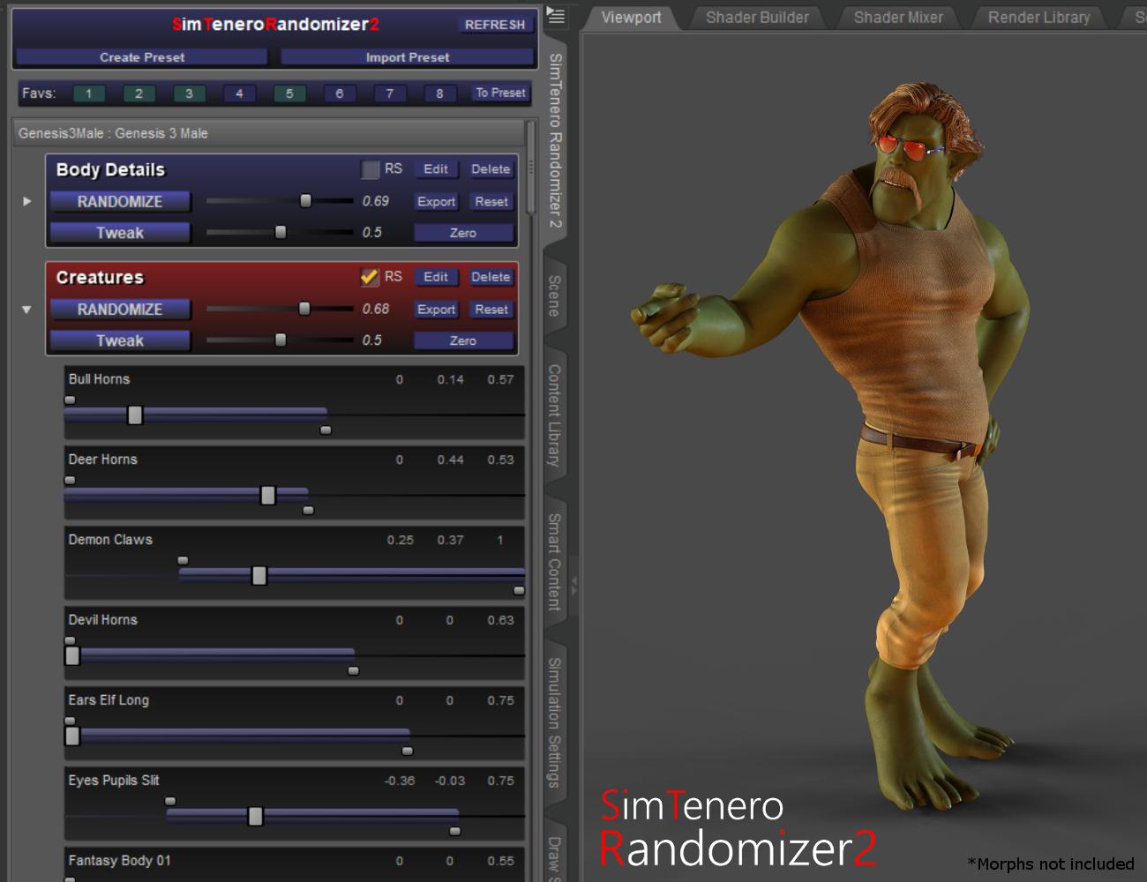The width and height of the screenshot is (1147, 882).
Task: Select favorite slot 4
Action: 239,93
